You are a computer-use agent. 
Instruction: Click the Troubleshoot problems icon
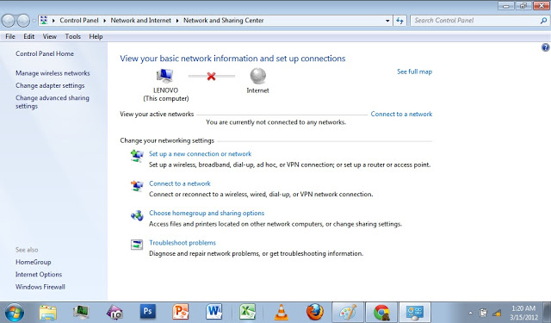(x=137, y=245)
